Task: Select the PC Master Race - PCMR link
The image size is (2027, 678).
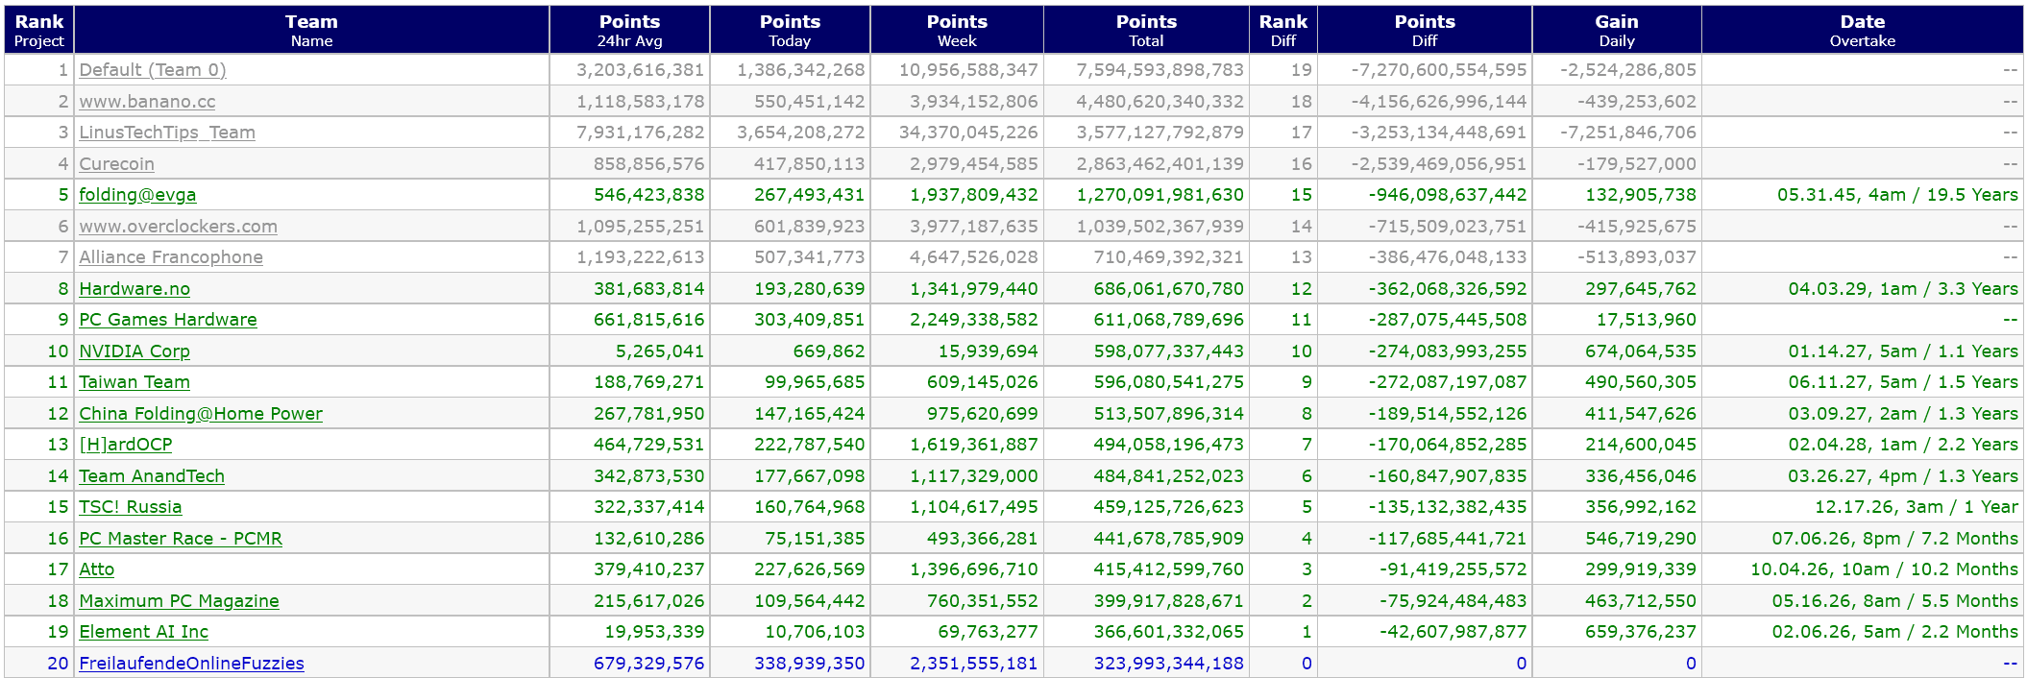Action: click(181, 539)
